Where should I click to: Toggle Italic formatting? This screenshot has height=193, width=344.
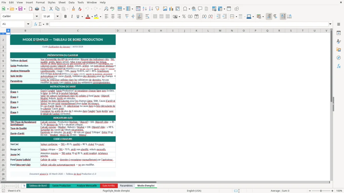72,17
